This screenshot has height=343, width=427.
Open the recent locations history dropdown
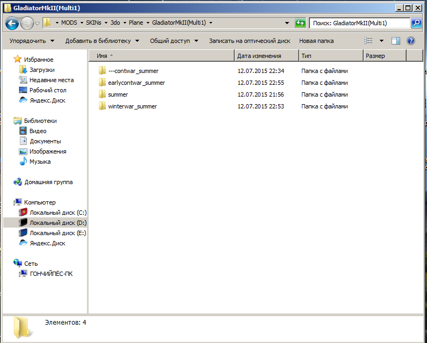(x=38, y=24)
